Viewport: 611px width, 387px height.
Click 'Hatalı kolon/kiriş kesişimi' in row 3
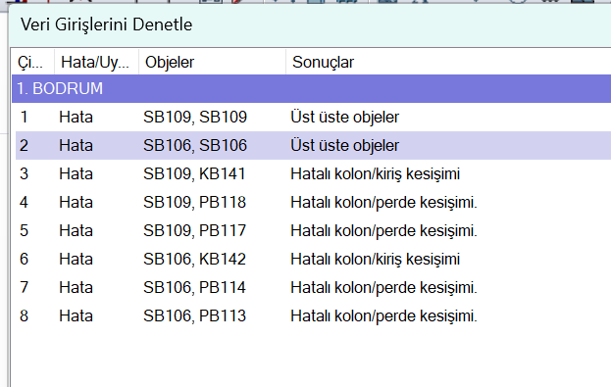(x=376, y=174)
